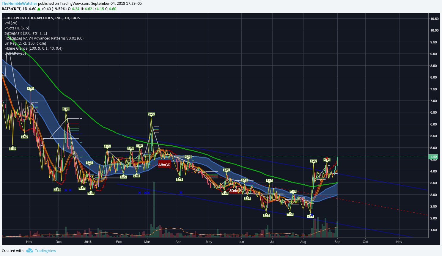
Task: Click the UCS LRC (25) indicator legend
Action: point(15,53)
